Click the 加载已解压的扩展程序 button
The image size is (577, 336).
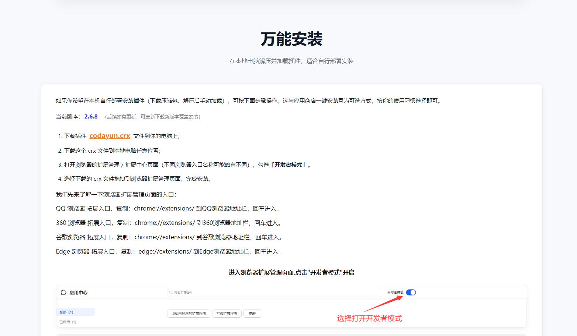pyautogui.click(x=189, y=314)
